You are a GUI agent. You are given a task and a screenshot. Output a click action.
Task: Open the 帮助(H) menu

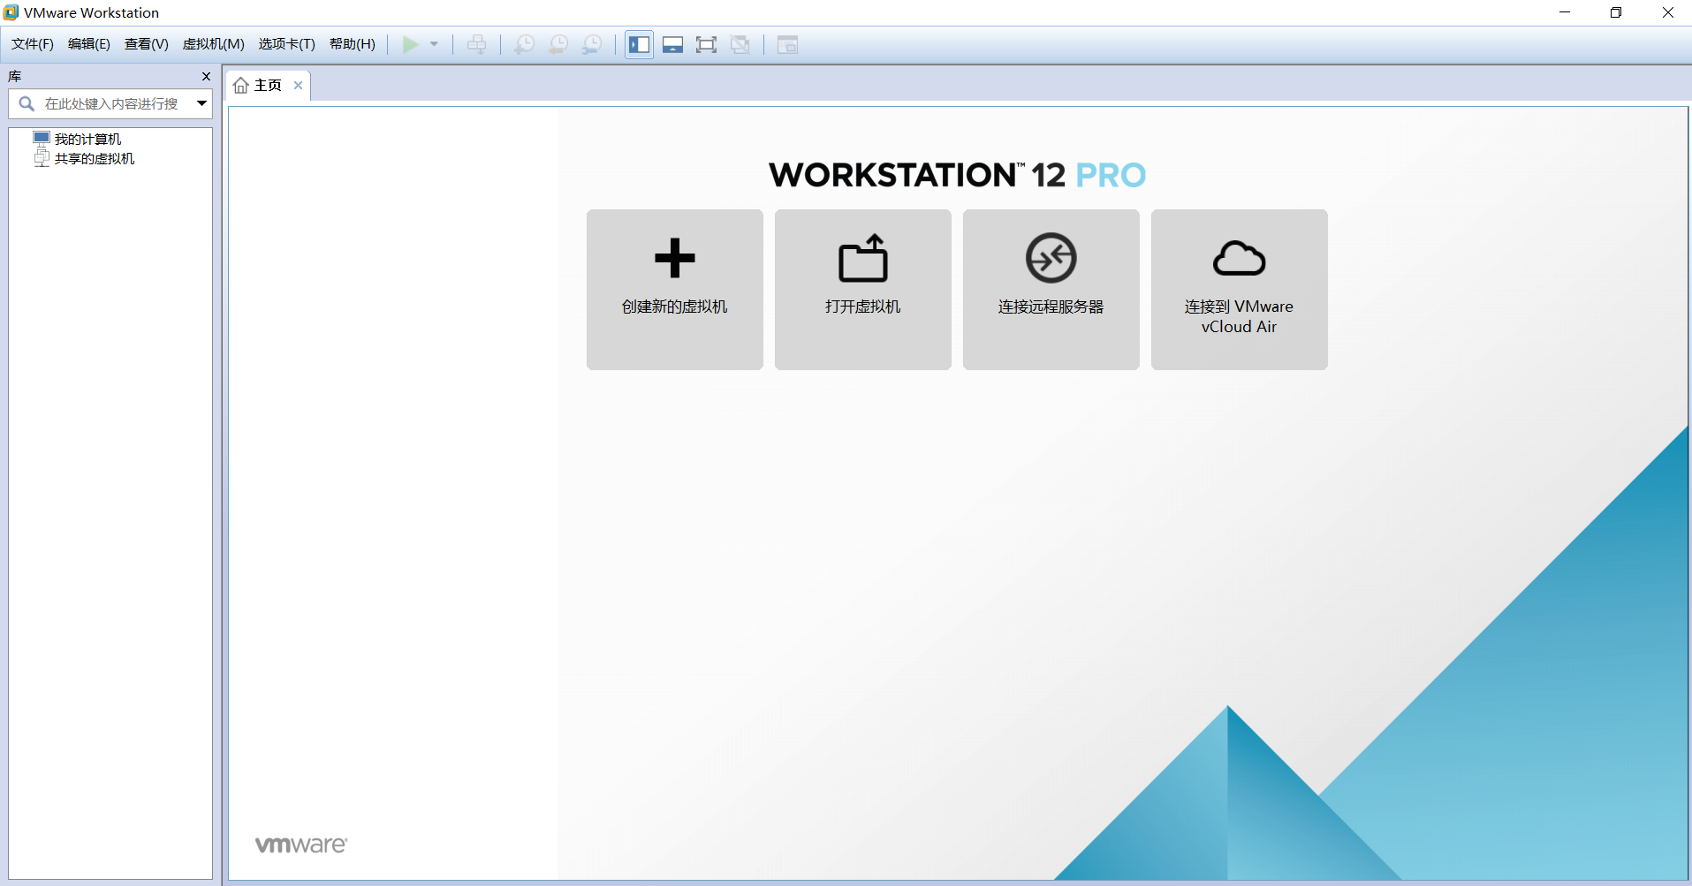coord(353,44)
